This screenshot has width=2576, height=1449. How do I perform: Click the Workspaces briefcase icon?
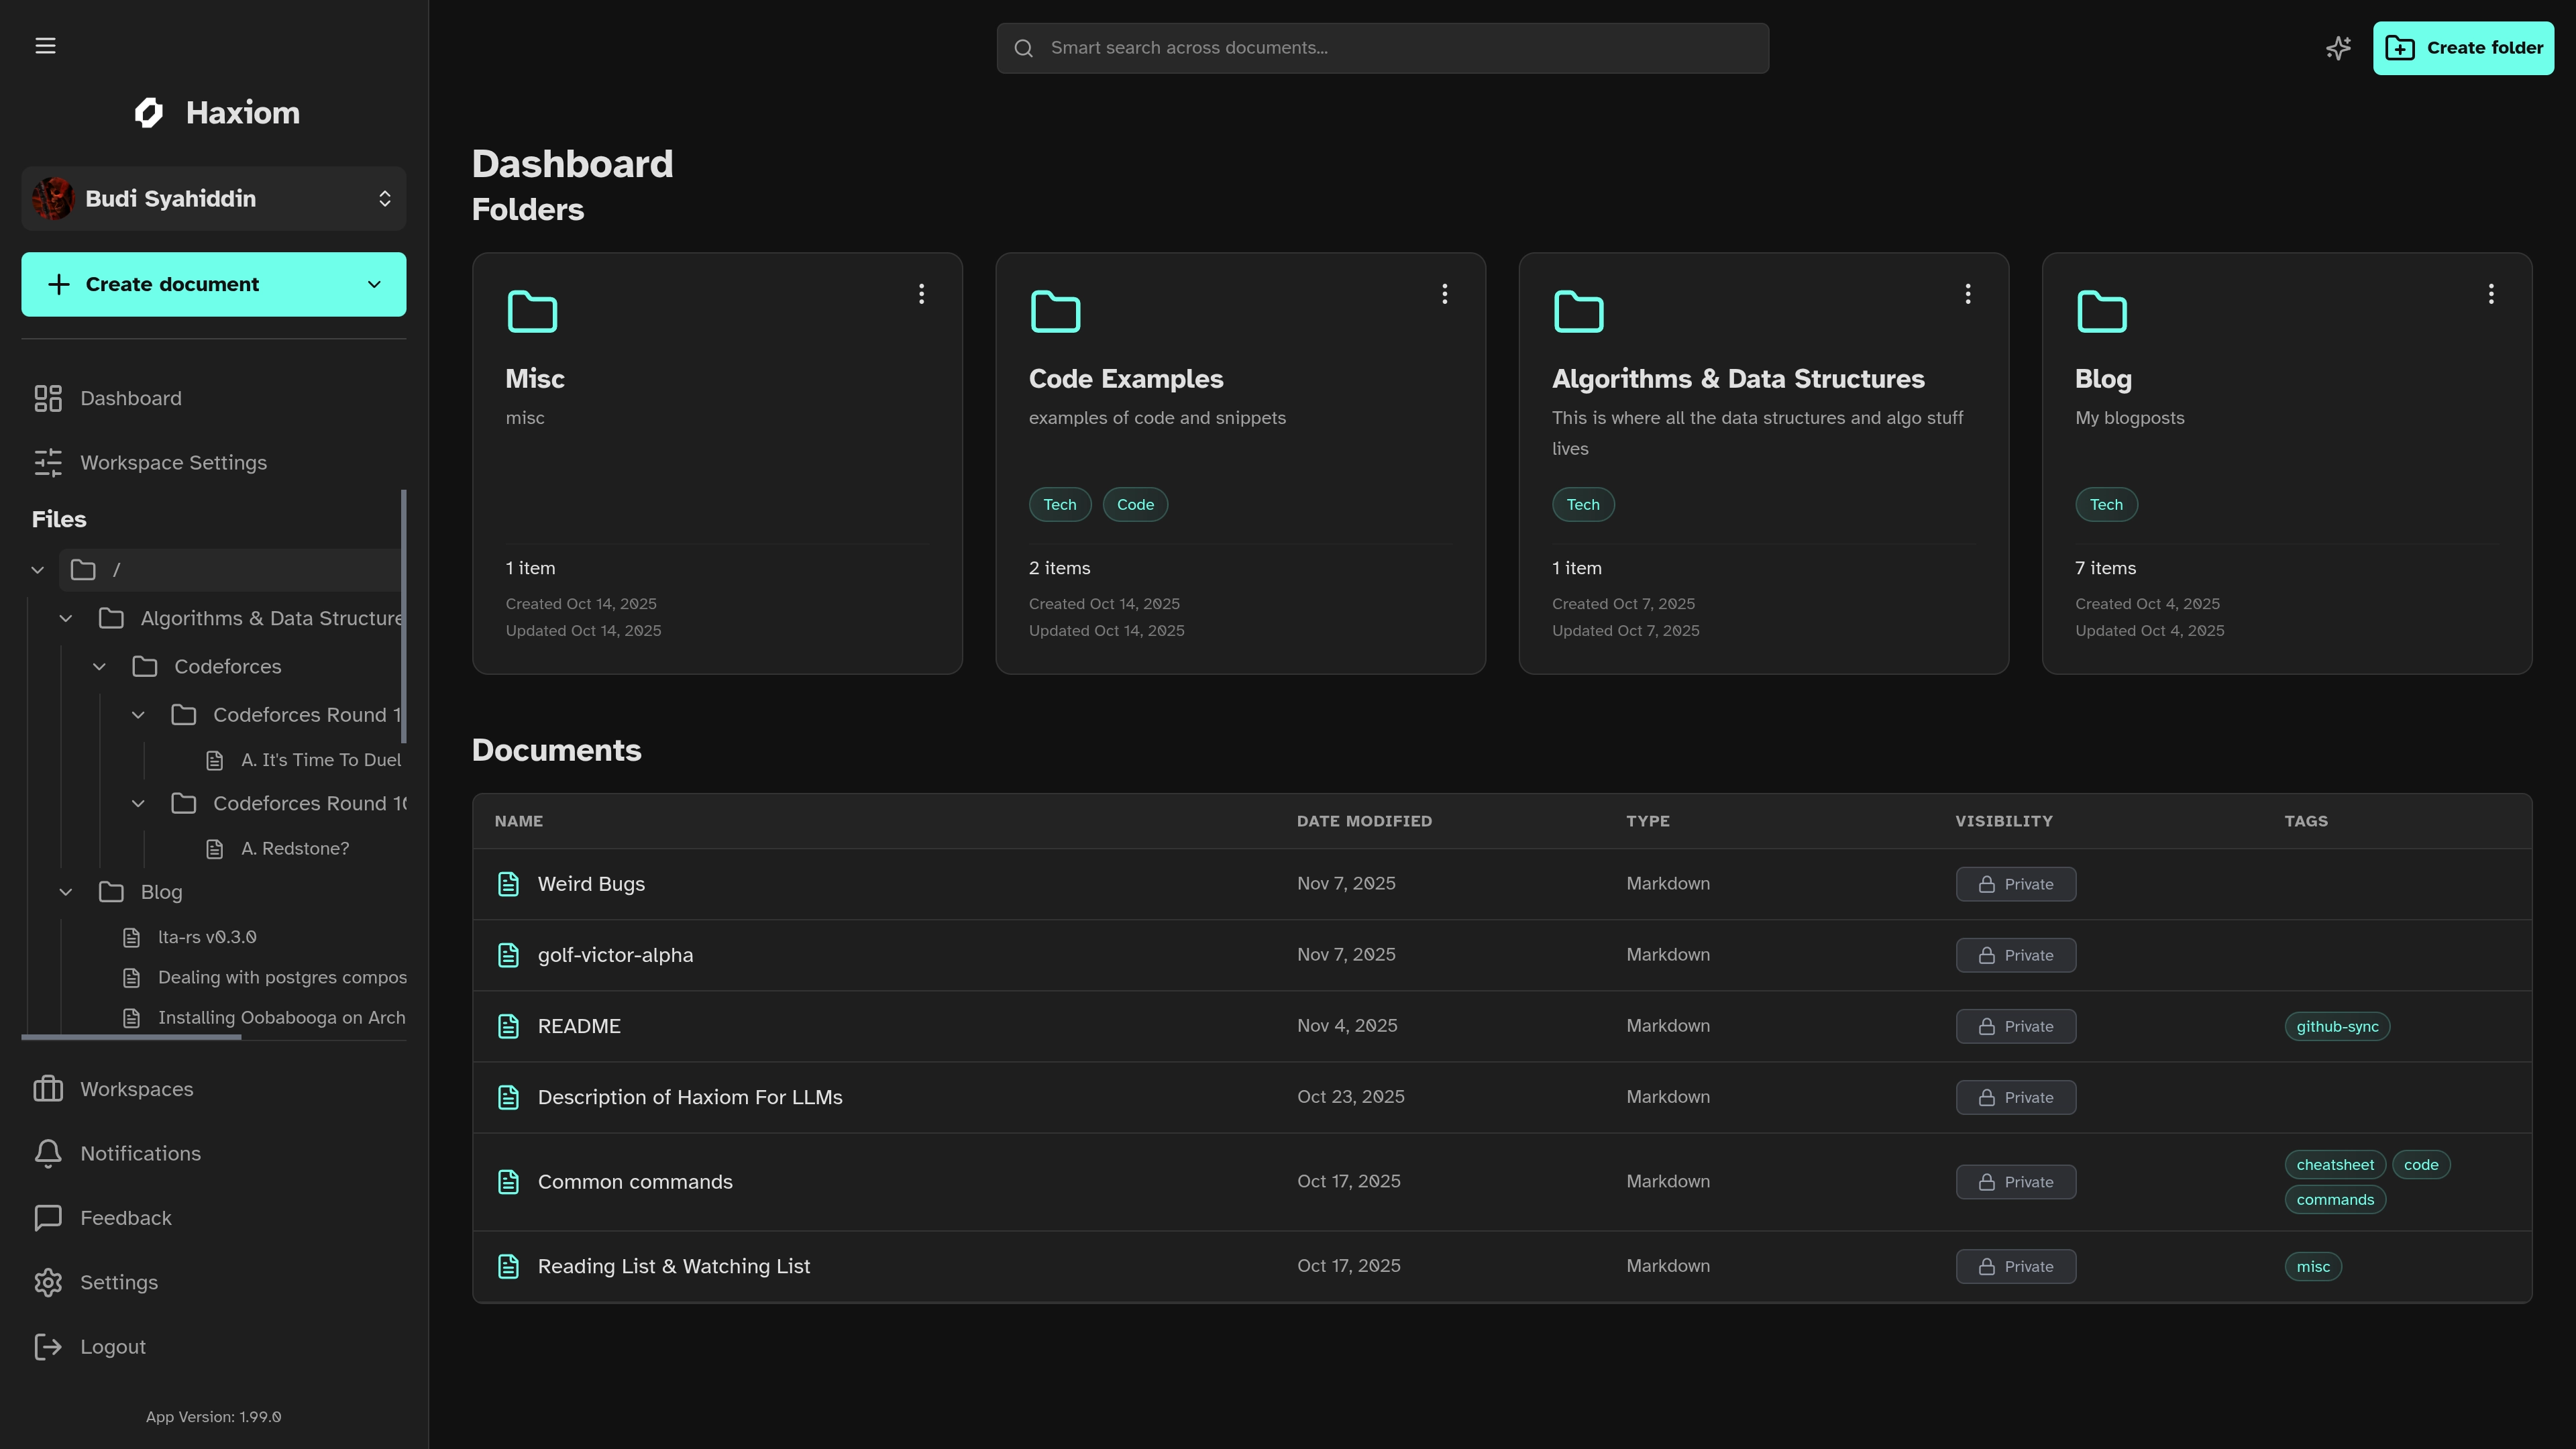(x=48, y=1089)
